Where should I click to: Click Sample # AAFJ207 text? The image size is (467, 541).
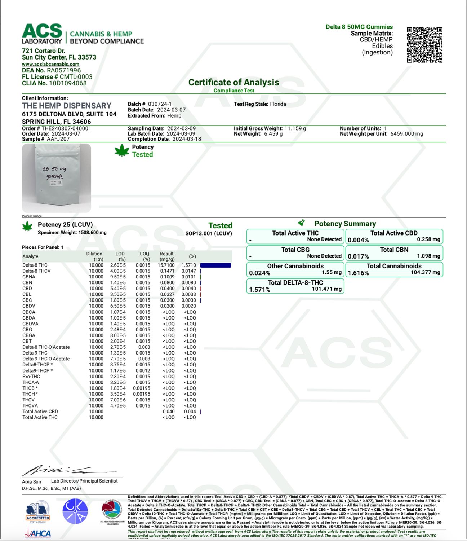point(46,139)
